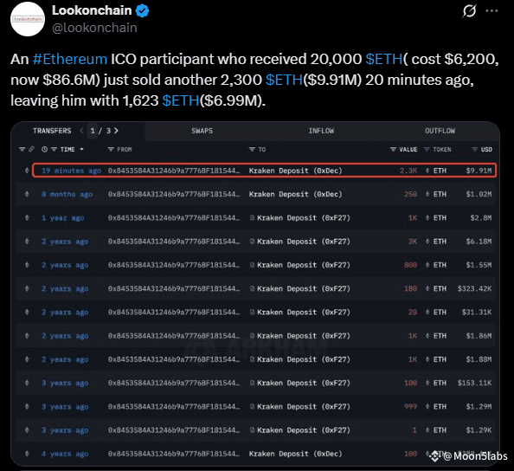514x471 pixels.
Task: Open the Lookonchain profile avatar
Action: pos(28,19)
